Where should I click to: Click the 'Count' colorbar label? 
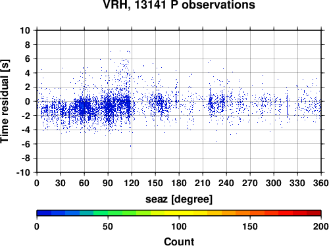(x=179, y=241)
